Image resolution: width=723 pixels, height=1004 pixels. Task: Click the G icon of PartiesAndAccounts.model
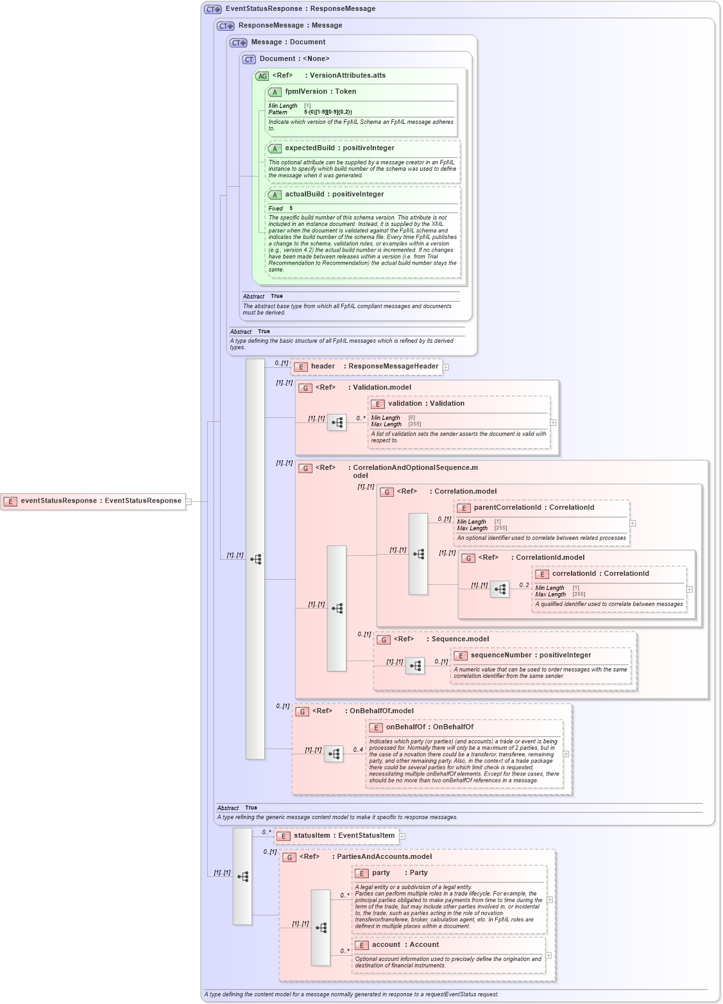289,856
